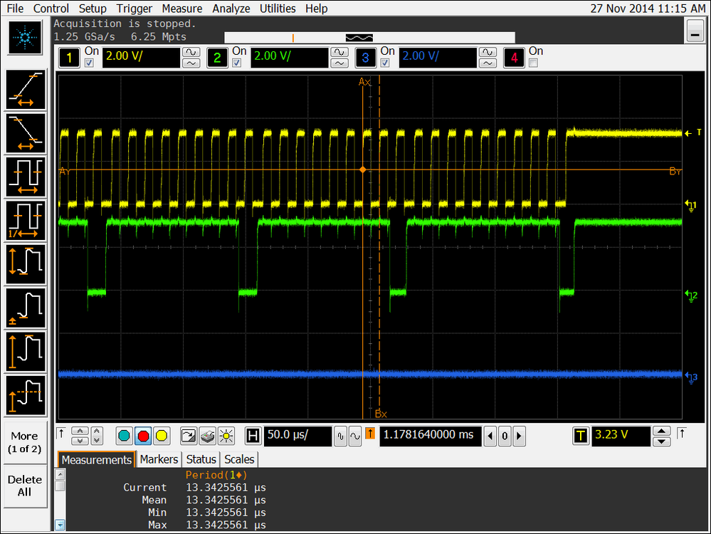Open the horizontal settings via the H icon
The width and height of the screenshot is (711, 534).
coord(253,436)
